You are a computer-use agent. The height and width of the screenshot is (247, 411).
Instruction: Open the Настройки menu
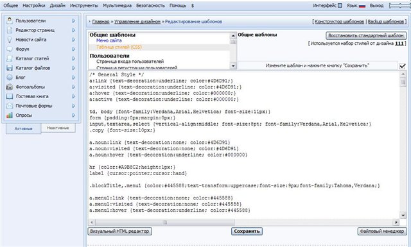[34, 6]
